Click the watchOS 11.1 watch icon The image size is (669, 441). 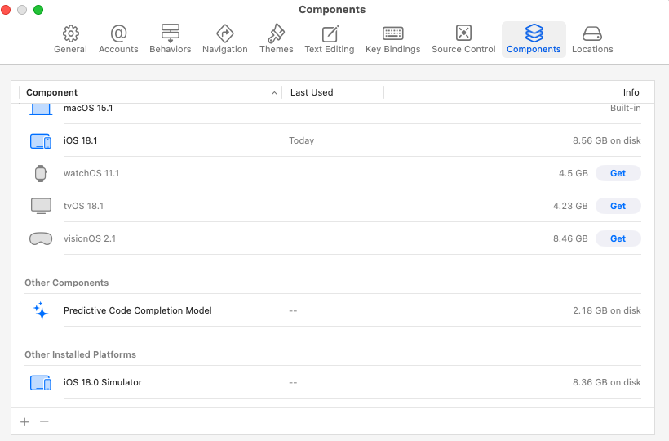click(x=41, y=173)
